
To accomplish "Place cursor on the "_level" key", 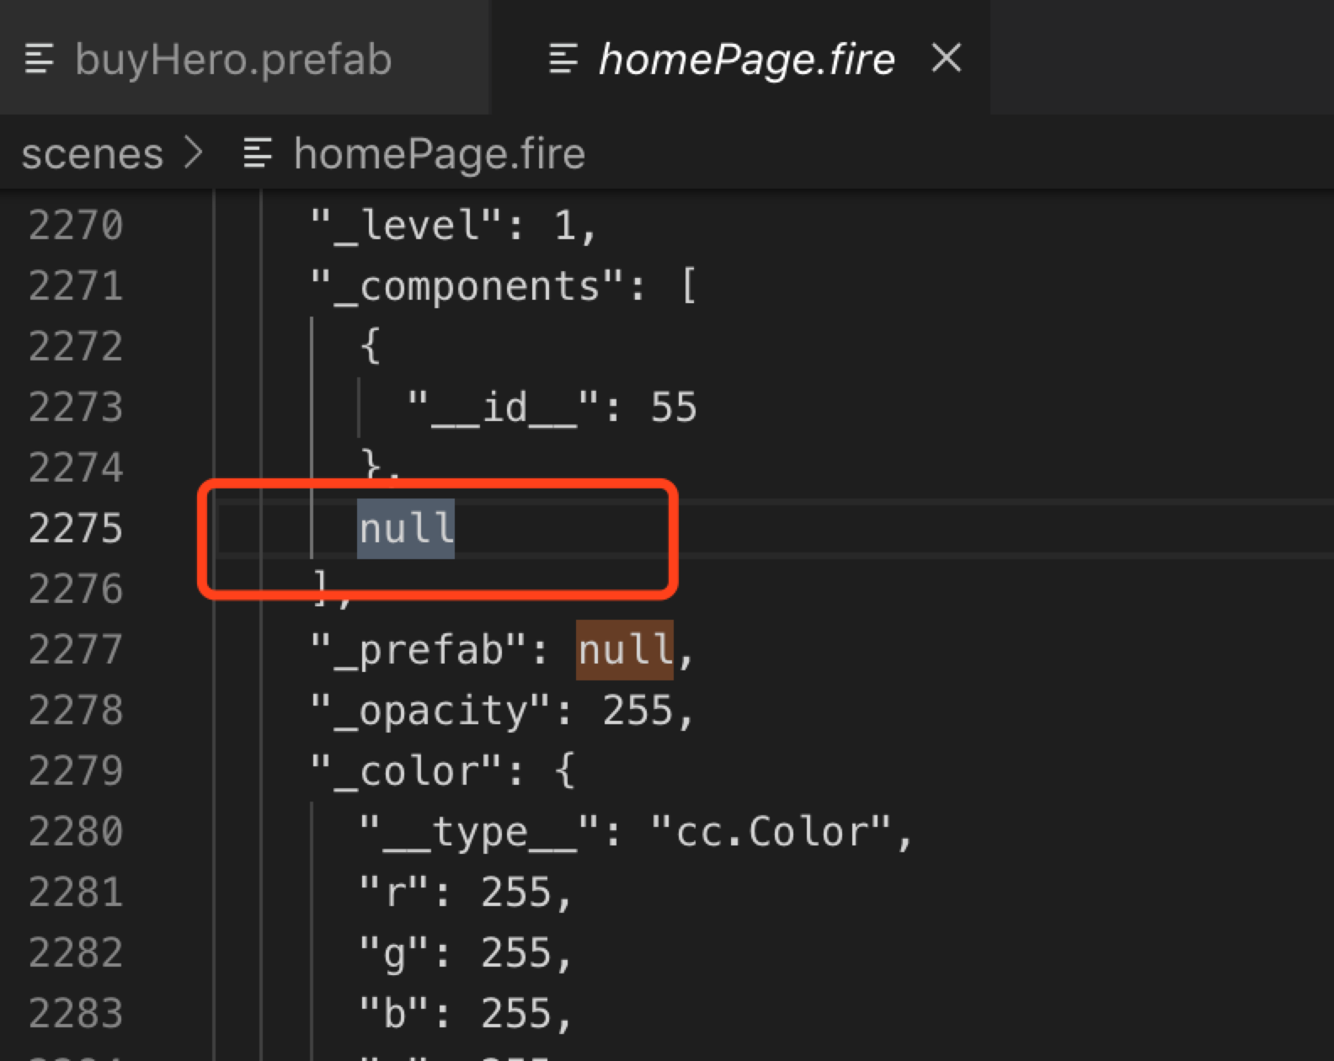I will click(x=408, y=226).
